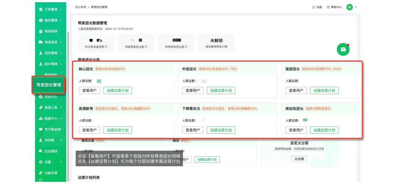
Task: Open 消息 messages in the header
Action: 317,7
